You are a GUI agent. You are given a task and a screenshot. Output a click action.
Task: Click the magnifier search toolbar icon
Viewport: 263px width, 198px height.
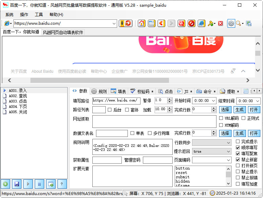238,23
